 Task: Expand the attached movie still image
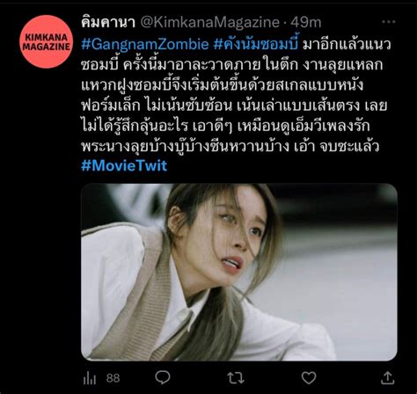coord(239,272)
